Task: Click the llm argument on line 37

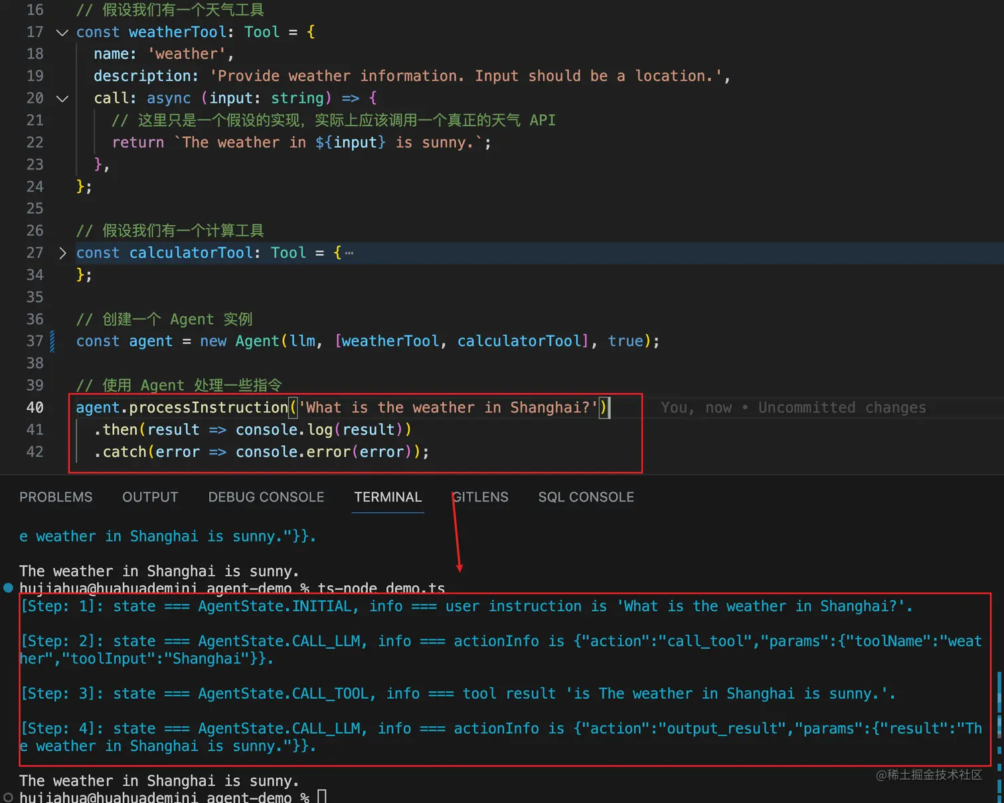Action: point(302,341)
